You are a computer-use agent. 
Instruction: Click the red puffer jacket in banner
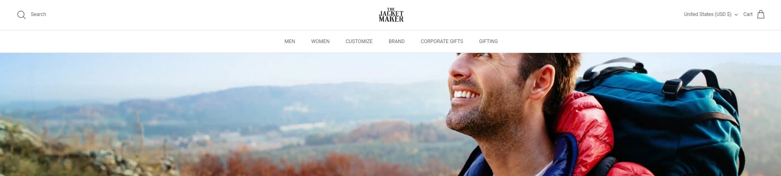tap(584, 135)
